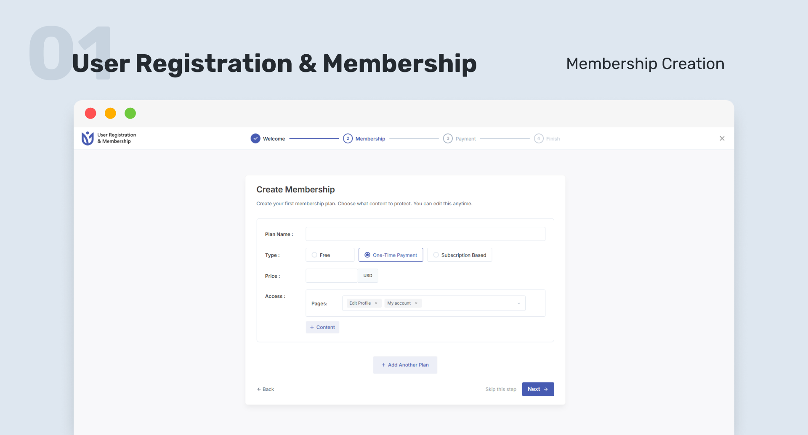This screenshot has width=808, height=435.
Task: Click the step 4 Finish circle icon
Action: click(539, 138)
